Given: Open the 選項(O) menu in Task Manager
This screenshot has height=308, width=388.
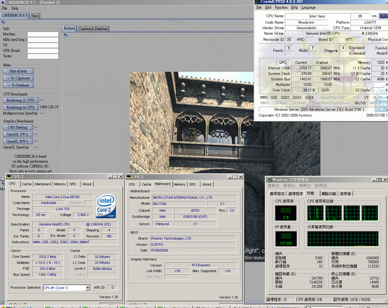Looking at the screenshot, I should pyautogui.click(x=289, y=186).
